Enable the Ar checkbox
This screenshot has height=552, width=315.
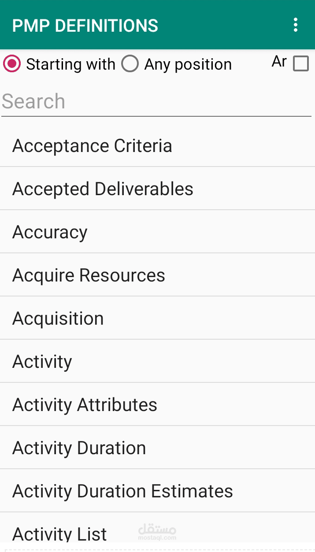(301, 64)
